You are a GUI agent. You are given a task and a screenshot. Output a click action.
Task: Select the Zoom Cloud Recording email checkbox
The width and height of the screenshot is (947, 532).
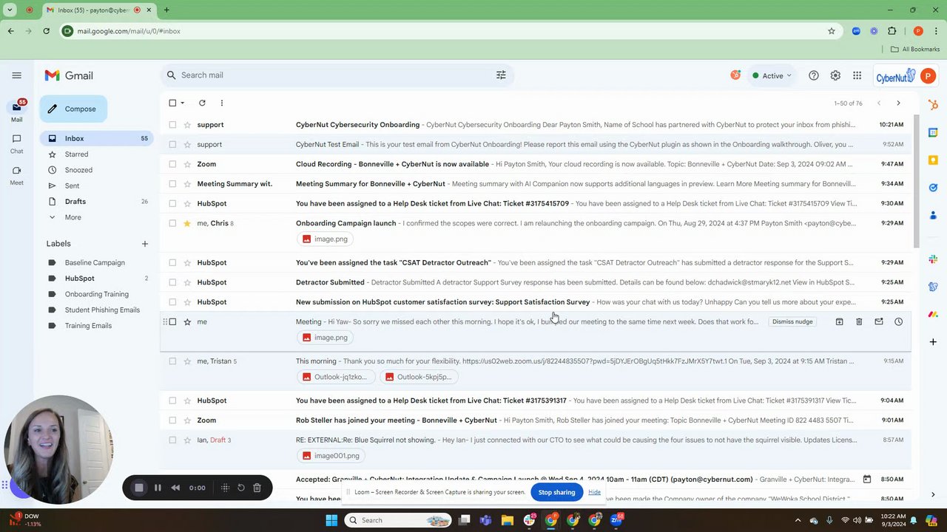172,164
